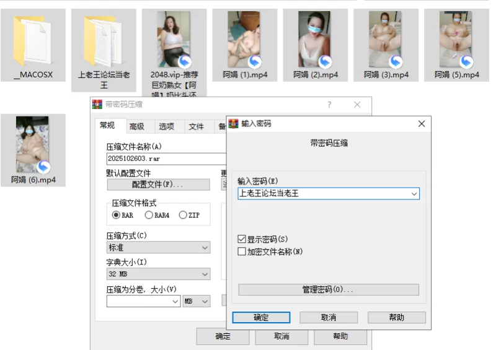This screenshot has height=350, width=496.
Task: Click 确定 at bottom of 带密码压缩 window
Action: click(223, 336)
